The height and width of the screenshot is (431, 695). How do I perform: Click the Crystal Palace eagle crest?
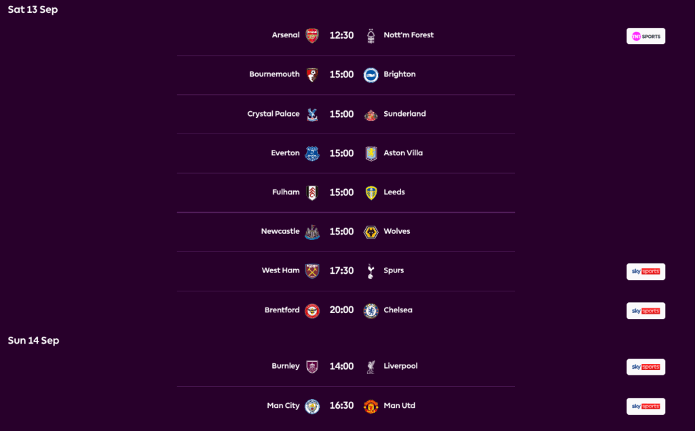point(312,114)
